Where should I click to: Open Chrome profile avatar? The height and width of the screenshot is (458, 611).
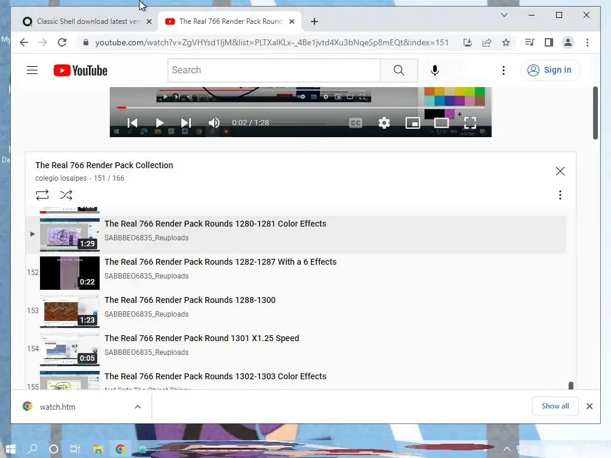point(568,42)
